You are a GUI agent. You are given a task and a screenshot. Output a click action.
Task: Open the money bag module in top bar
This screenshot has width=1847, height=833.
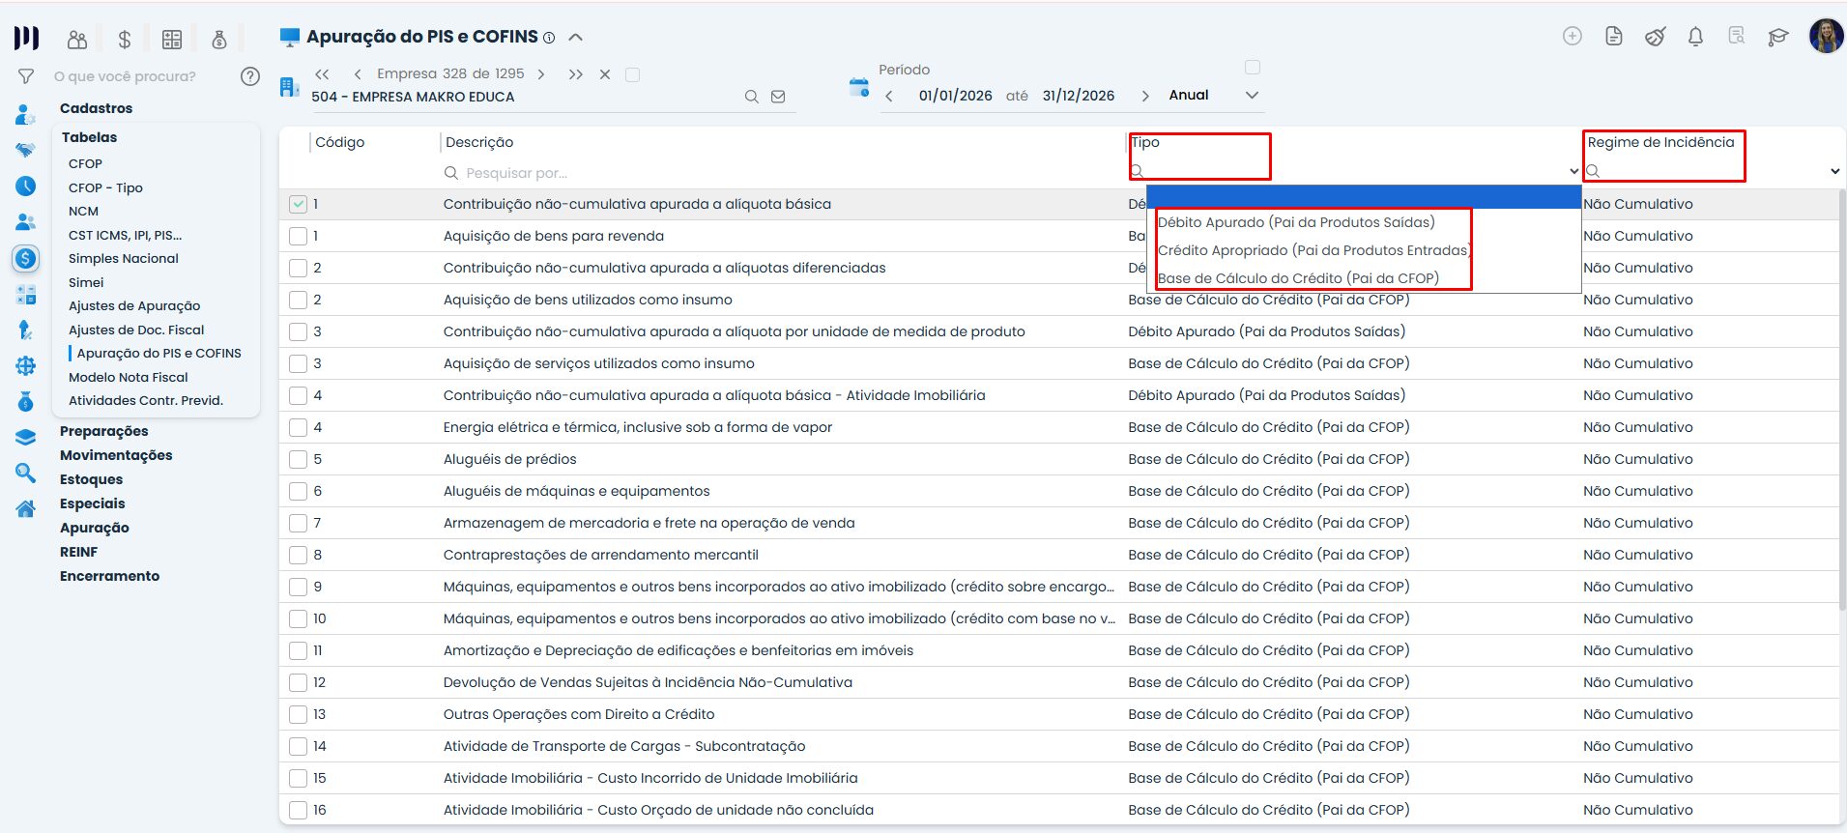(x=219, y=39)
